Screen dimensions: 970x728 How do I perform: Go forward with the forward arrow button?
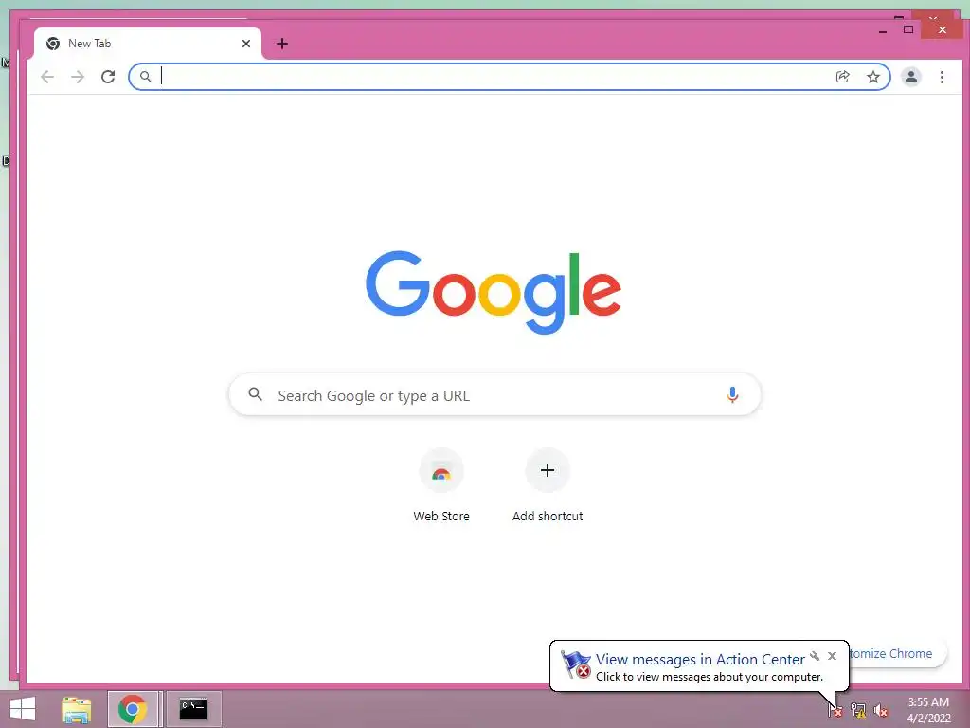tap(78, 77)
